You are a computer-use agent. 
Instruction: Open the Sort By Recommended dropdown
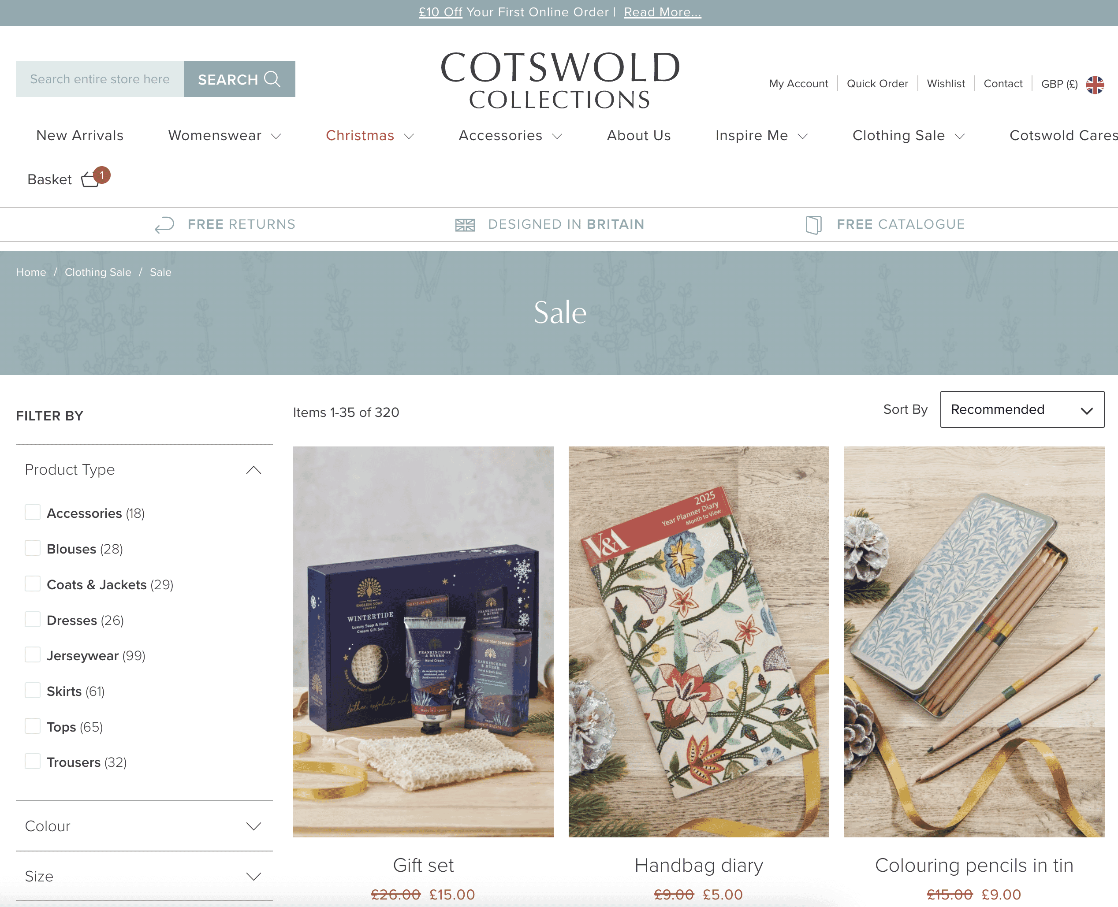(x=1022, y=409)
